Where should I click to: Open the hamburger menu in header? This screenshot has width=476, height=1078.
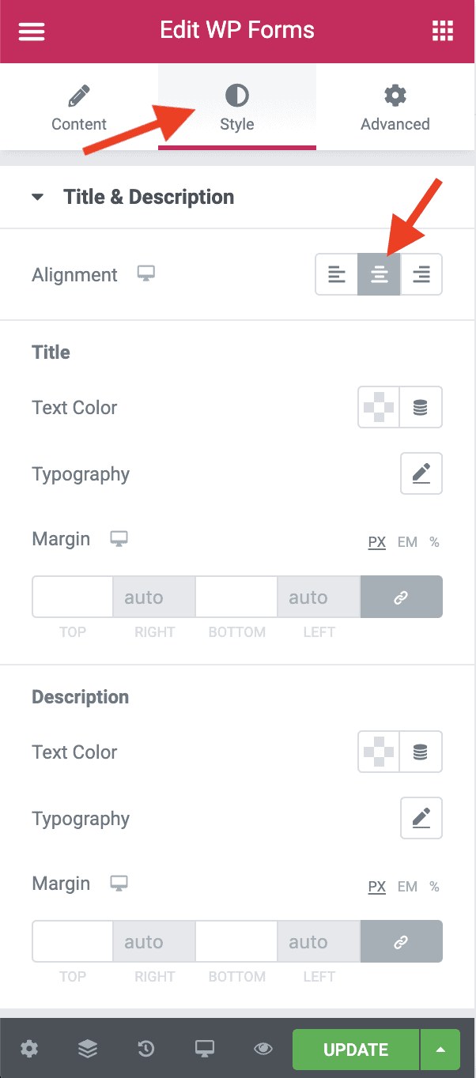point(32,31)
